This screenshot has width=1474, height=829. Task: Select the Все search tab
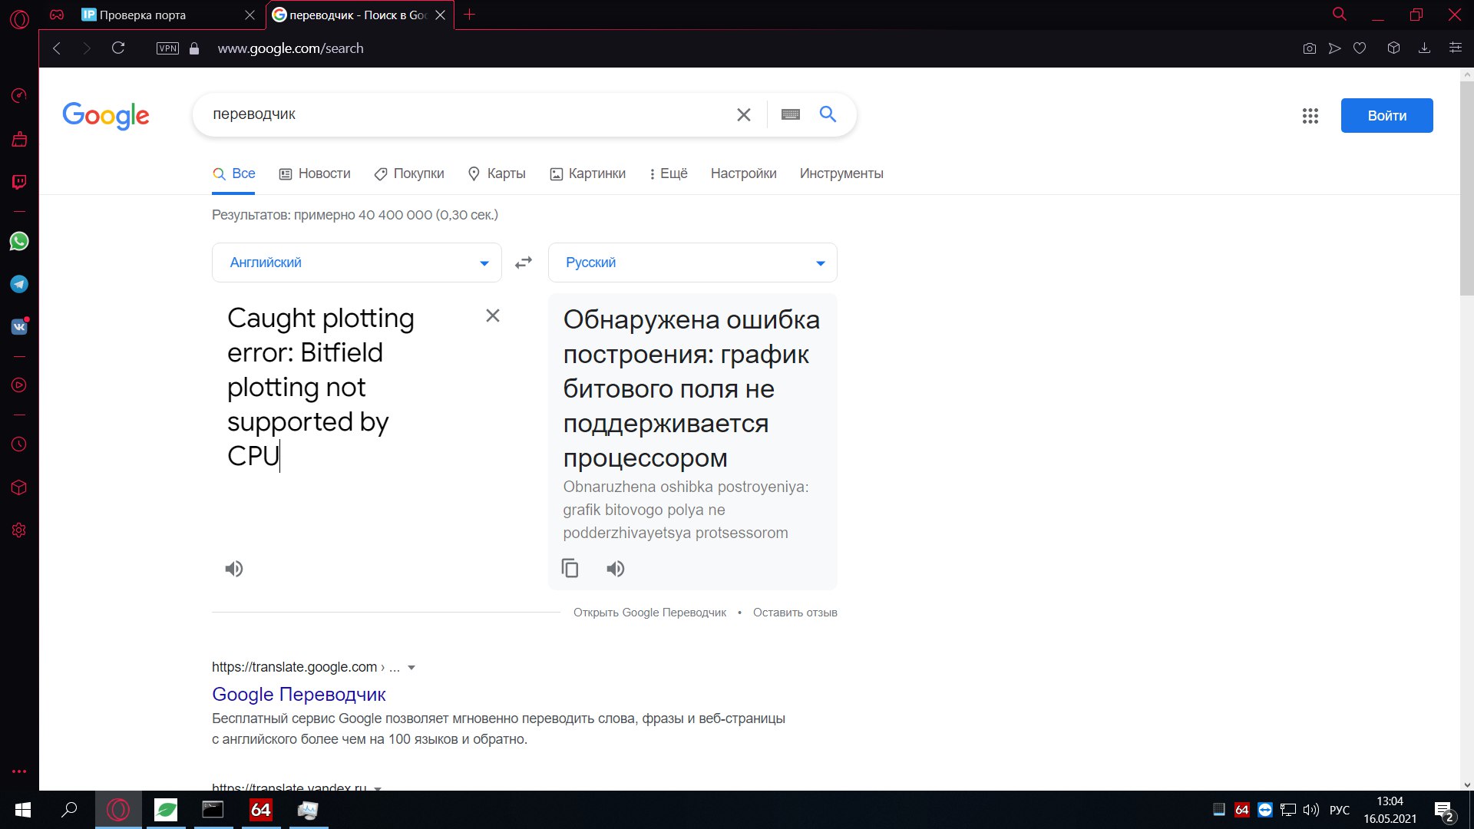pos(234,173)
